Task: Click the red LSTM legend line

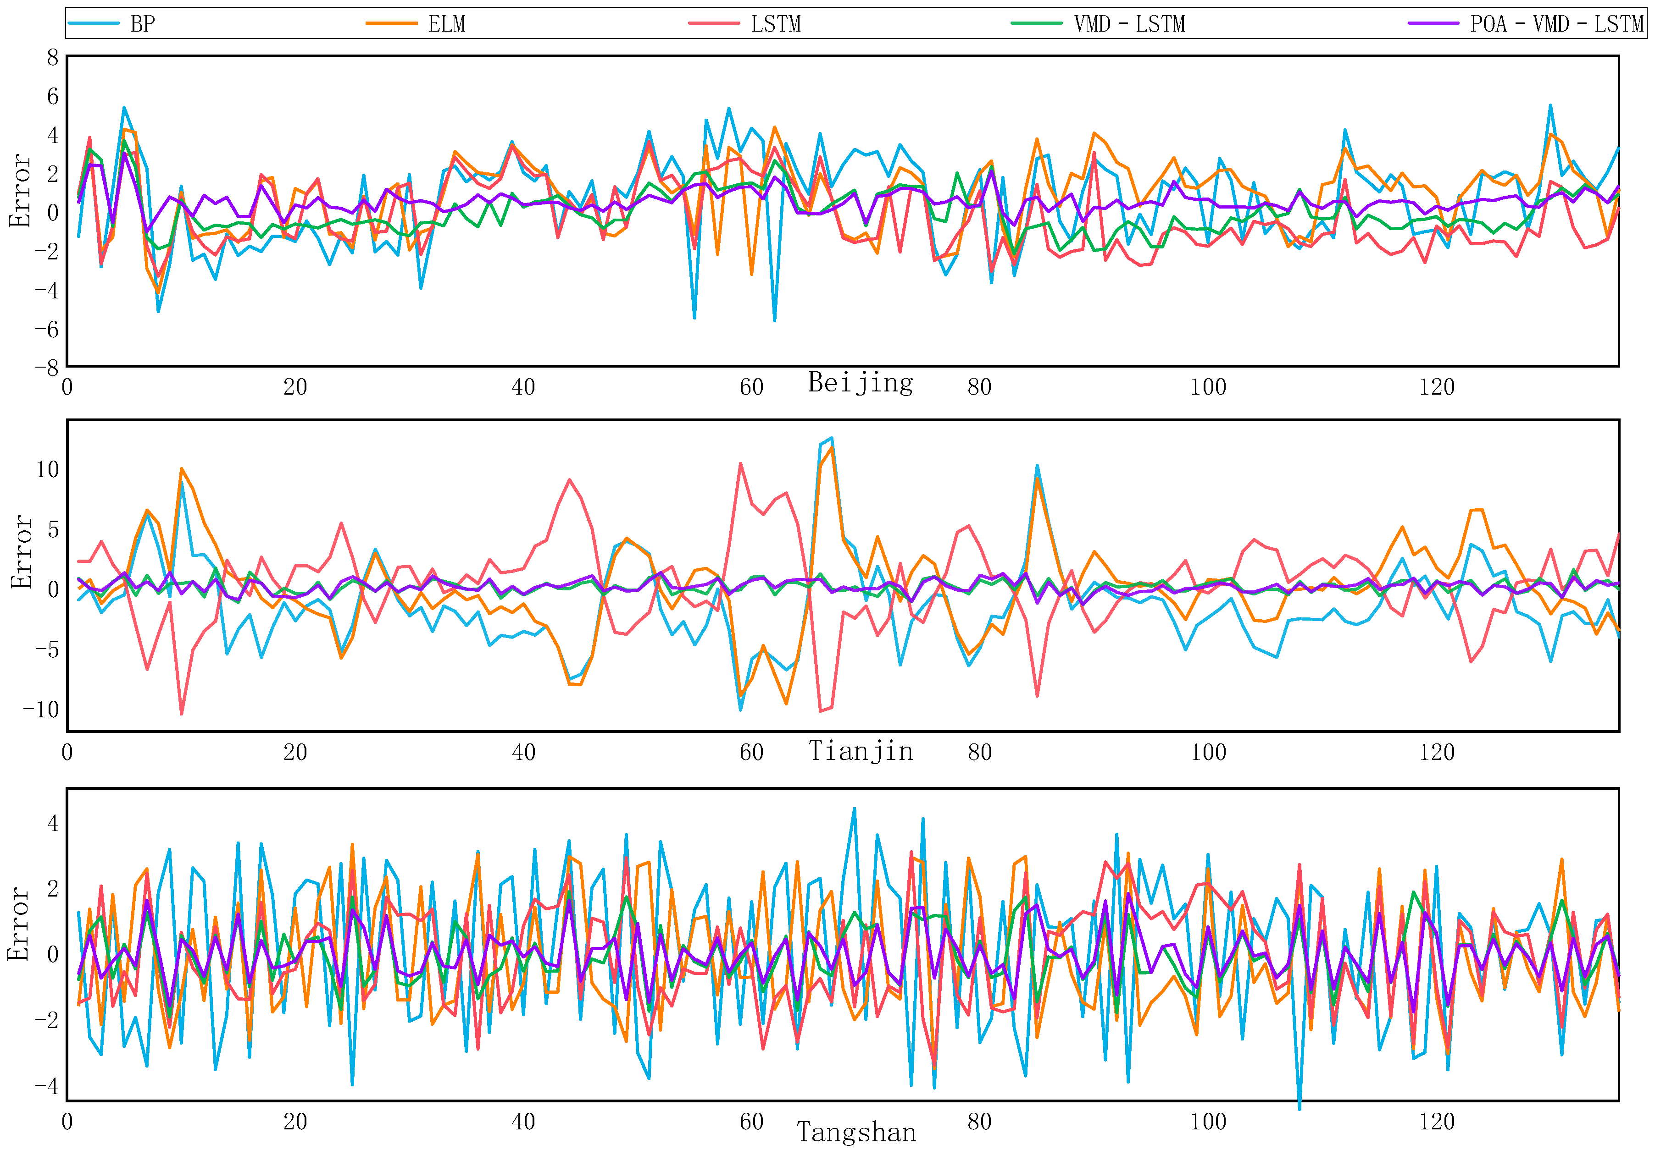Action: coord(714,24)
